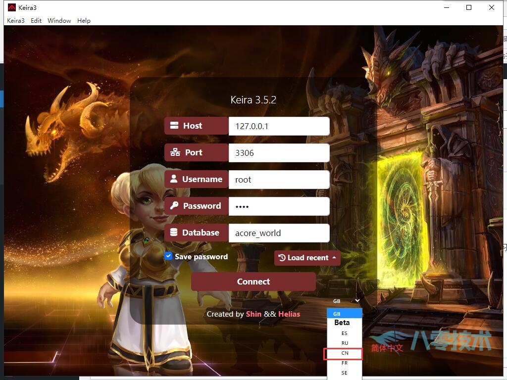Click the key icon beside Password

[x=174, y=205]
